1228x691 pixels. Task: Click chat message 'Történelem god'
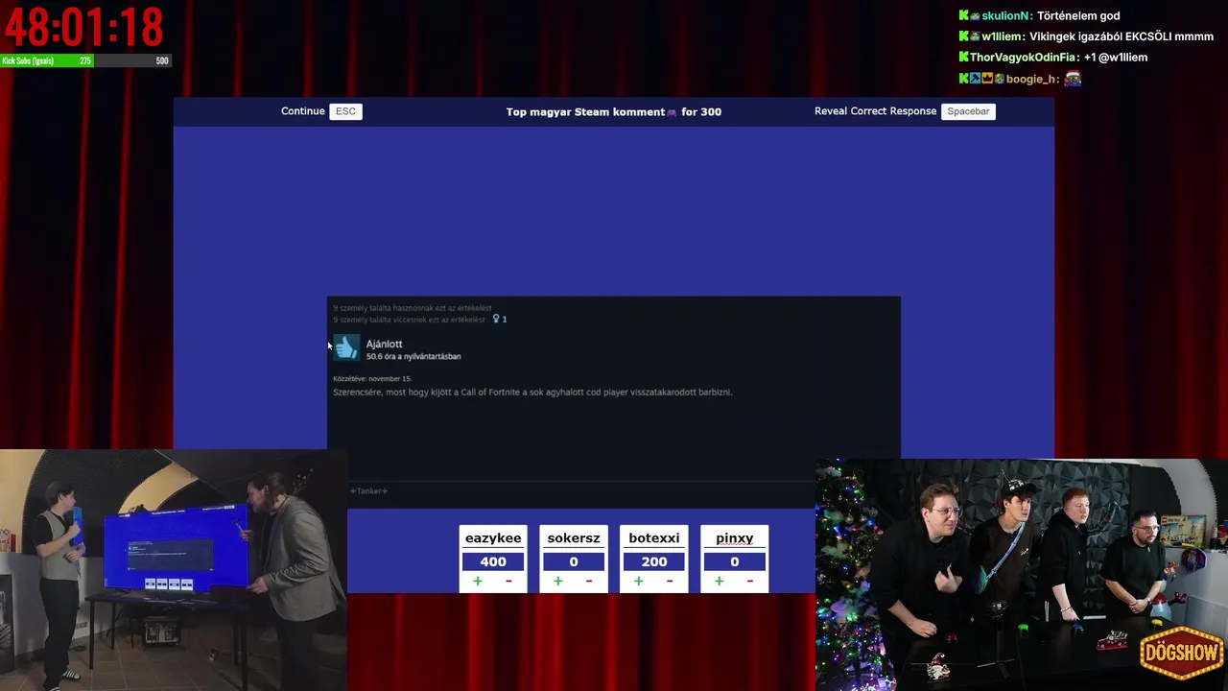(x=1078, y=15)
